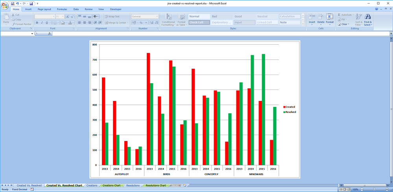Insert a new worksheet tab icon
The width and height of the screenshot is (393, 192).
[185, 185]
